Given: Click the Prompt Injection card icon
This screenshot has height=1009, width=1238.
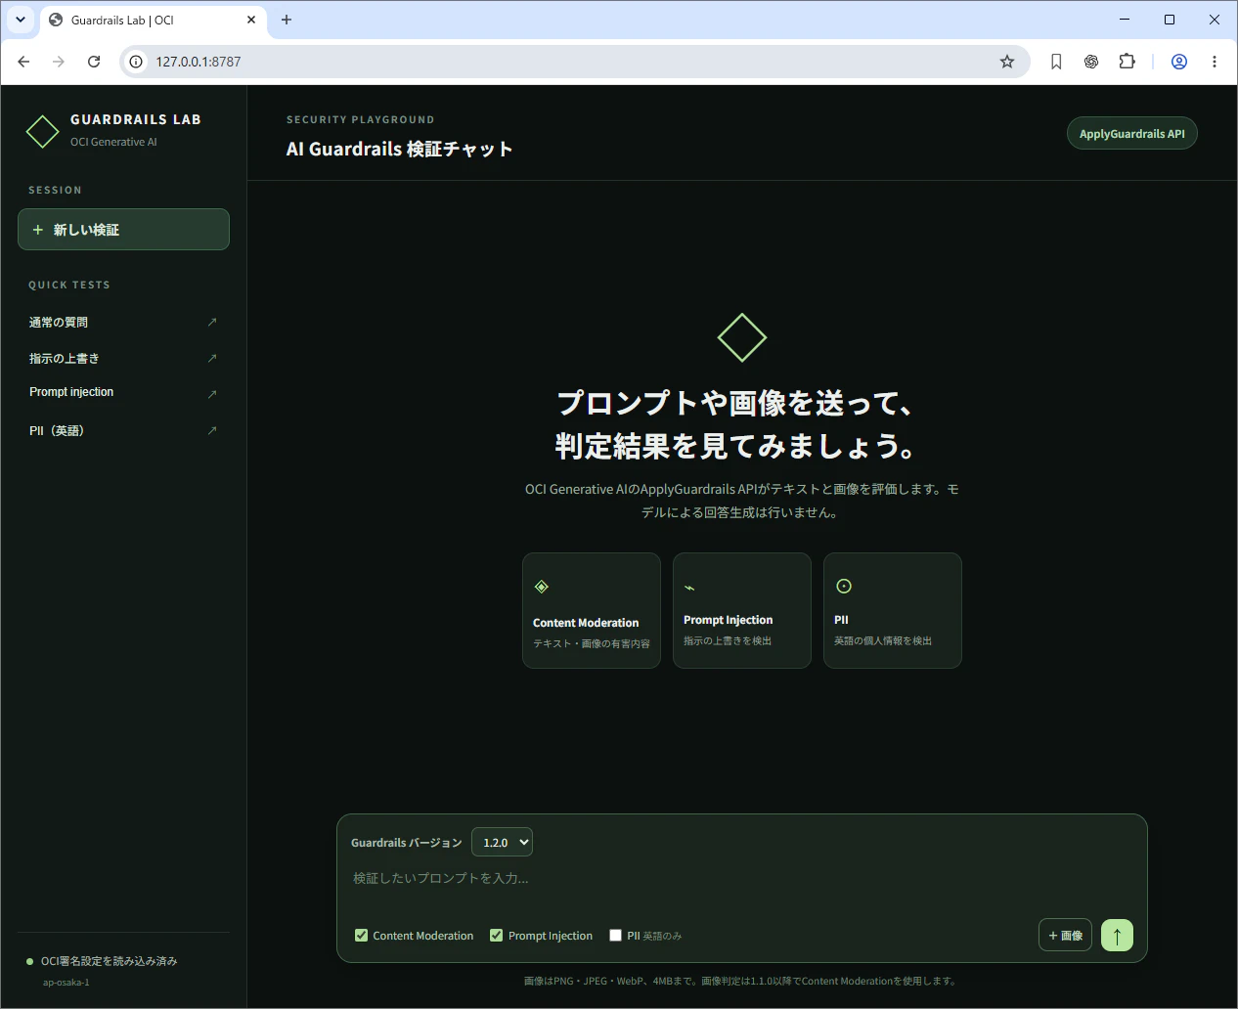Looking at the screenshot, I should coord(689,588).
